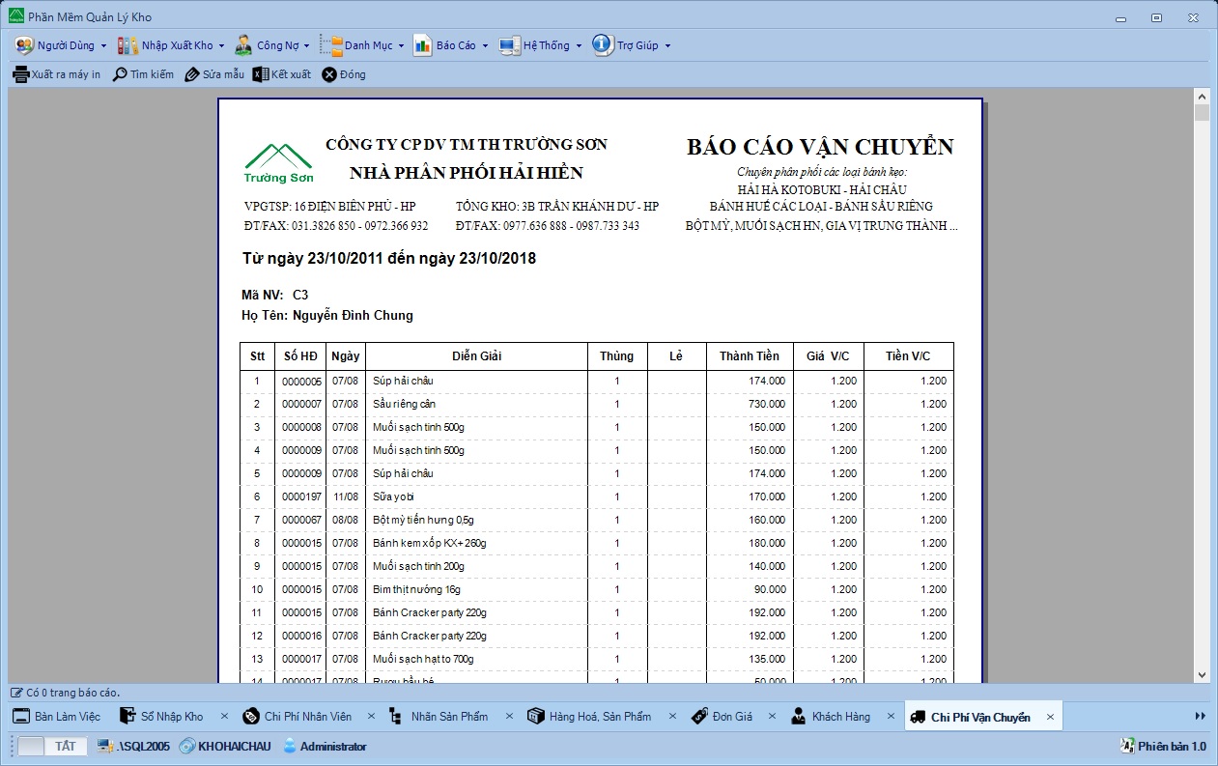
Task: Switch to the Khách Hàng tab
Action: (839, 717)
